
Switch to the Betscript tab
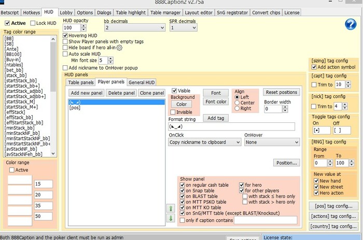coord(10,12)
